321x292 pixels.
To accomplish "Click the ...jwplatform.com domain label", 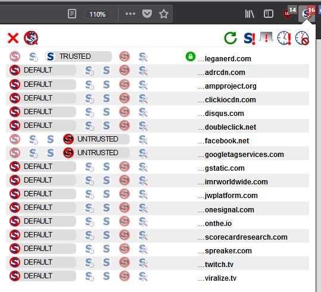I will 227,196.
